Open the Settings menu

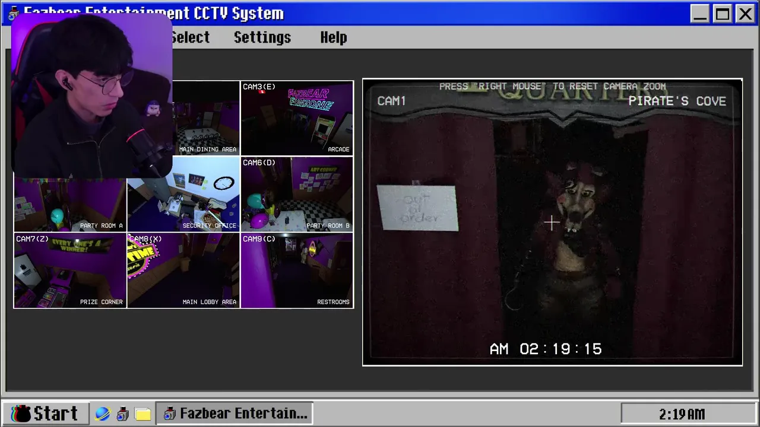coord(262,37)
